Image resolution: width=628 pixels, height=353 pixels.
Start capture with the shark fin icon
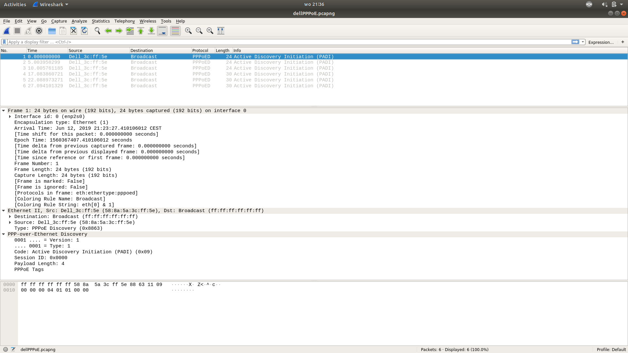coord(7,31)
